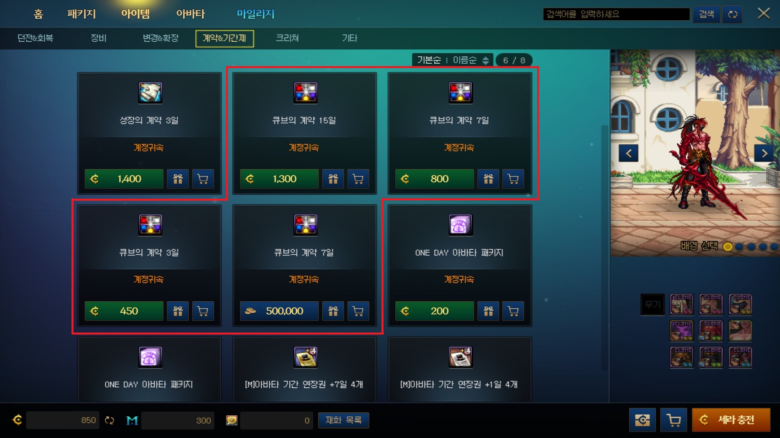
Task: Show the next avatar preview using the right arrow
Action: [764, 153]
